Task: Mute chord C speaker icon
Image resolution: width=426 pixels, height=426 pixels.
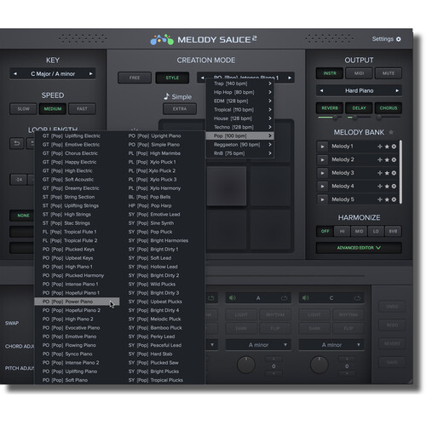Action: (306, 298)
